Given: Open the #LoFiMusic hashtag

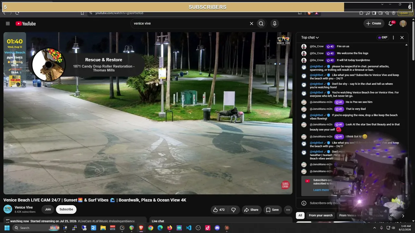Looking at the screenshot, I should pyautogui.click(x=100, y=221).
